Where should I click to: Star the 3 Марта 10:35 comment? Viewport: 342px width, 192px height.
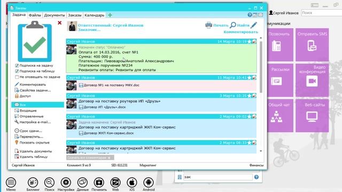(x=250, y=96)
